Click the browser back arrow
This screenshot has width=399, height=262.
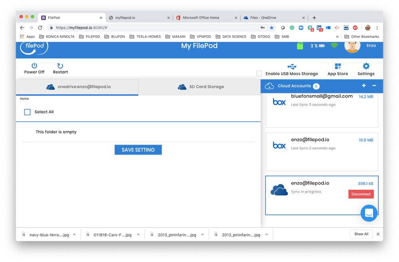click(x=22, y=28)
